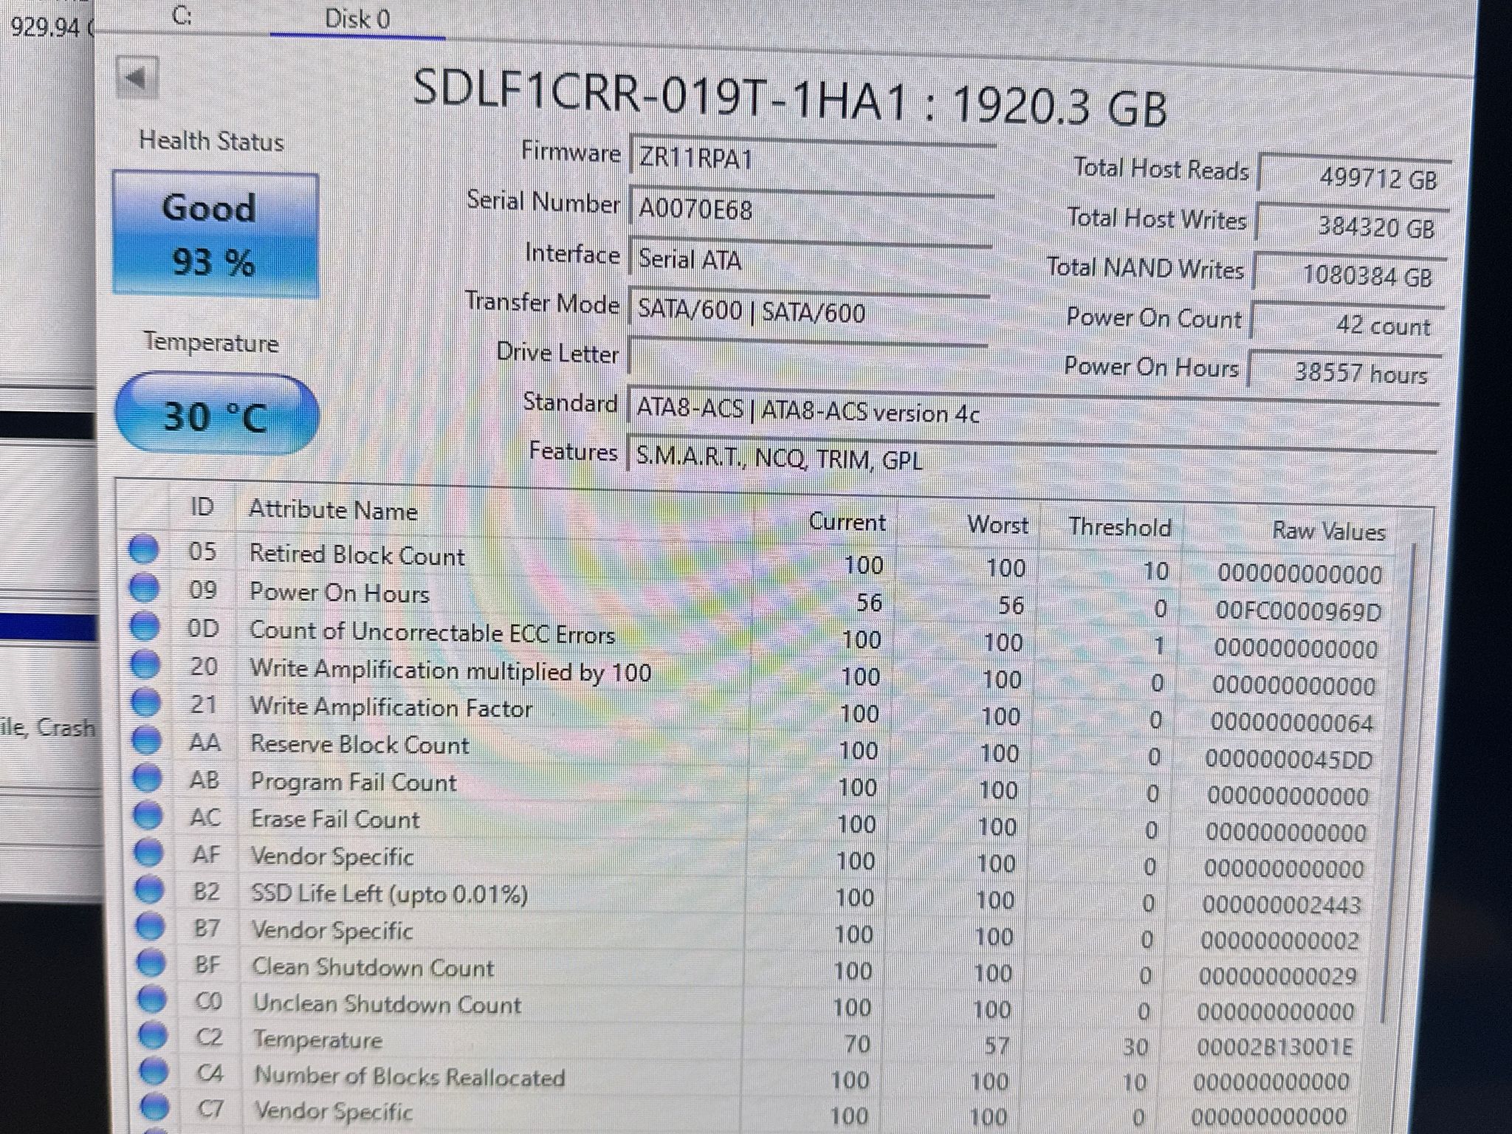Click the Raw Values column header
This screenshot has height=1134, width=1512.
1328,531
